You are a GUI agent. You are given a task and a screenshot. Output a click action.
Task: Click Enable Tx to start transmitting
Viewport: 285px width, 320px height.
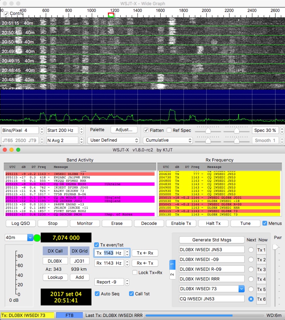click(181, 223)
